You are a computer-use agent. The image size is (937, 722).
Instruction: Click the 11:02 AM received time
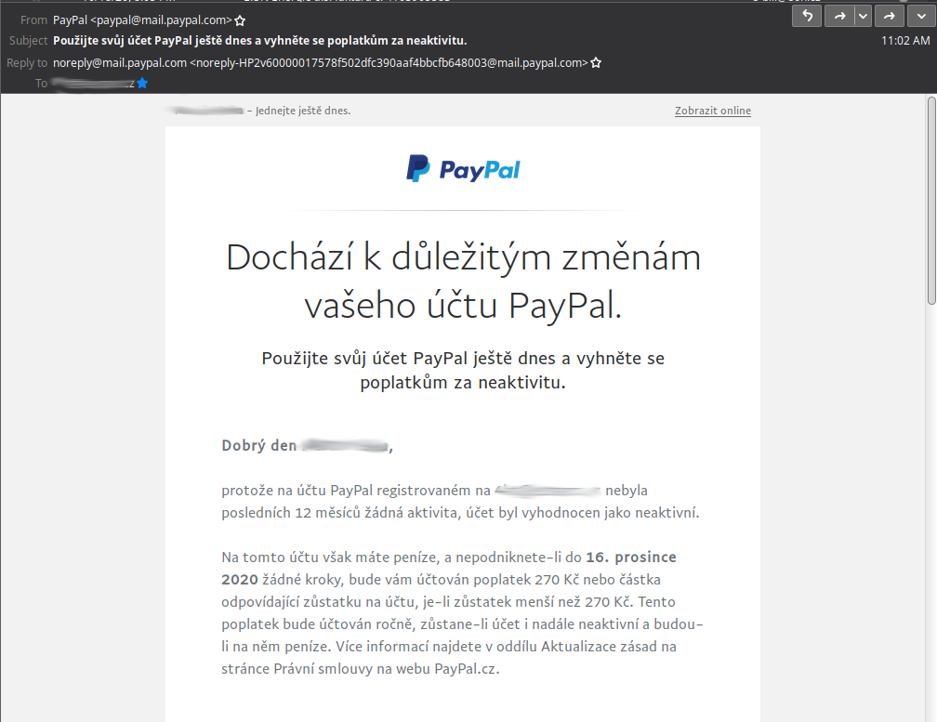click(x=905, y=41)
